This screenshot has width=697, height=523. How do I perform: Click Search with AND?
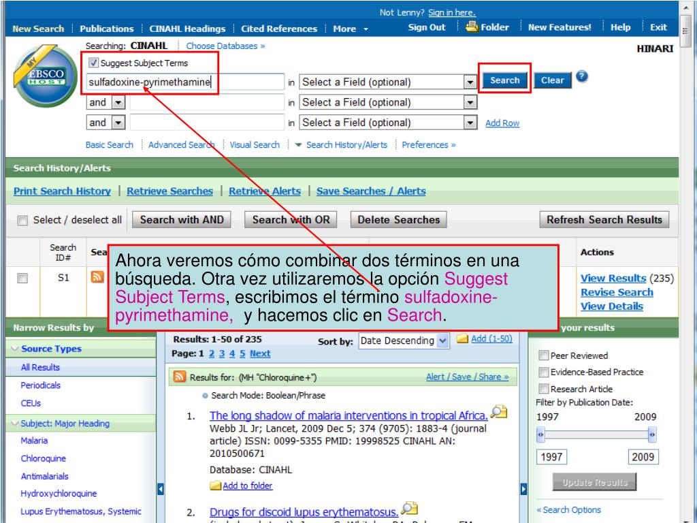point(182,220)
